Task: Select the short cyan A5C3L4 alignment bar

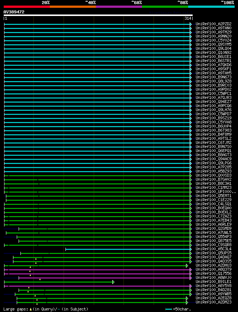Action: 129,249
